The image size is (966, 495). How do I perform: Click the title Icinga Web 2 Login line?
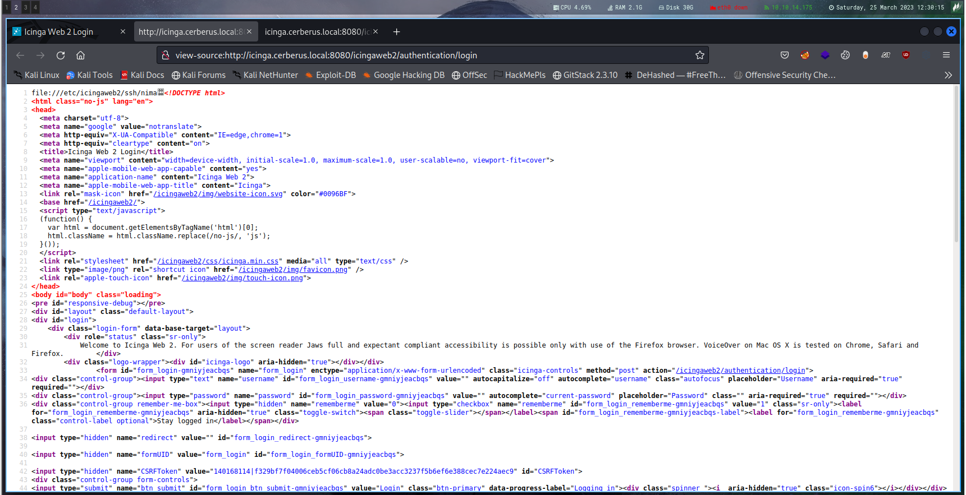pyautogui.click(x=107, y=152)
